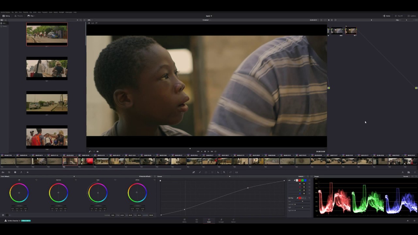This screenshot has width=418, height=235.
Task: Open the Primaries Wheels mode dropdown
Action: (145, 176)
